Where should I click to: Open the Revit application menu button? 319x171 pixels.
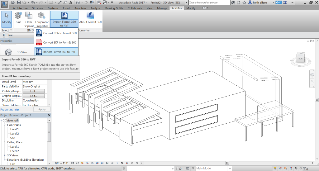4,4
